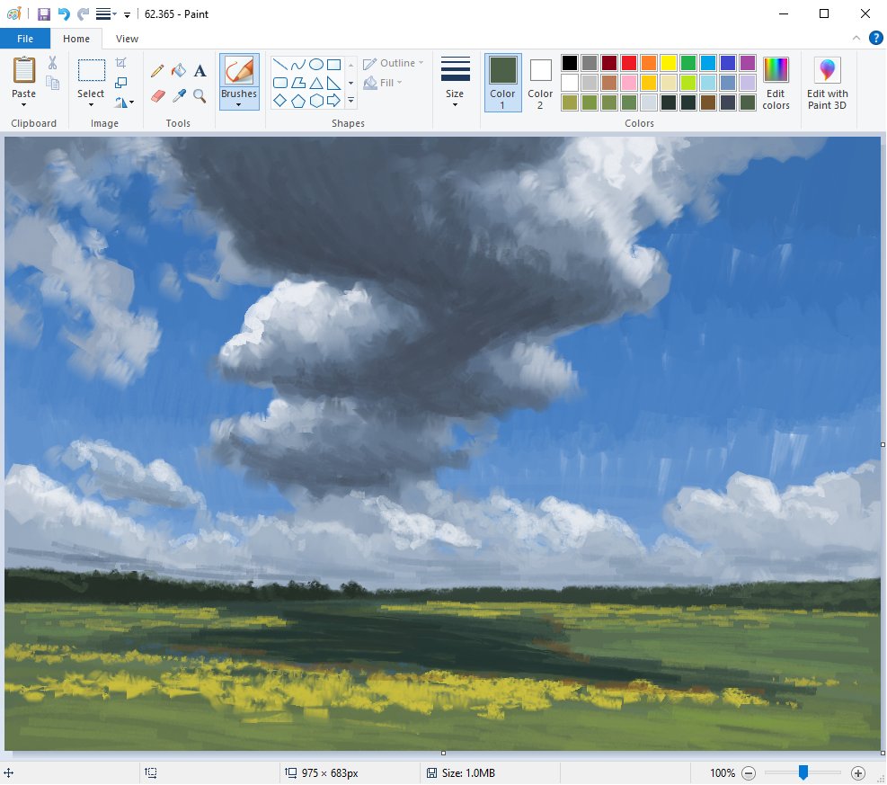
Task: Select the Text tool
Action: 200,71
